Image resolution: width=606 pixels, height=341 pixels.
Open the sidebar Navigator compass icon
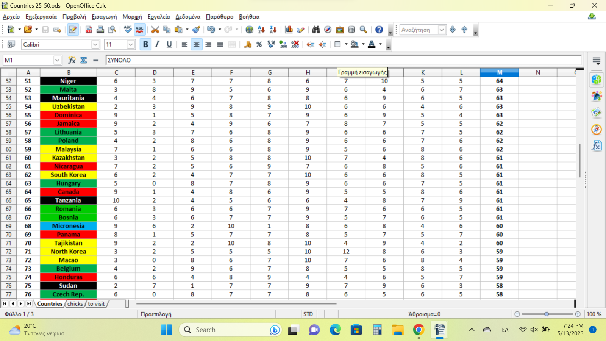point(597,130)
